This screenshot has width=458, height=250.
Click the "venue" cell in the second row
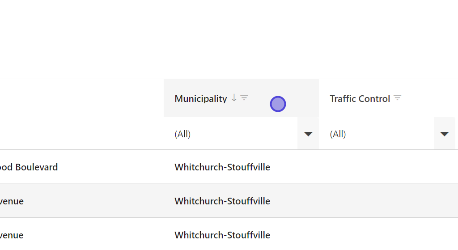(x=12, y=201)
